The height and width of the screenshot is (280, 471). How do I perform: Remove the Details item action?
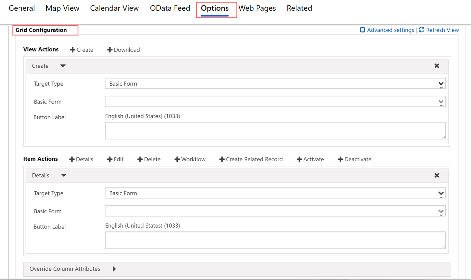click(436, 175)
